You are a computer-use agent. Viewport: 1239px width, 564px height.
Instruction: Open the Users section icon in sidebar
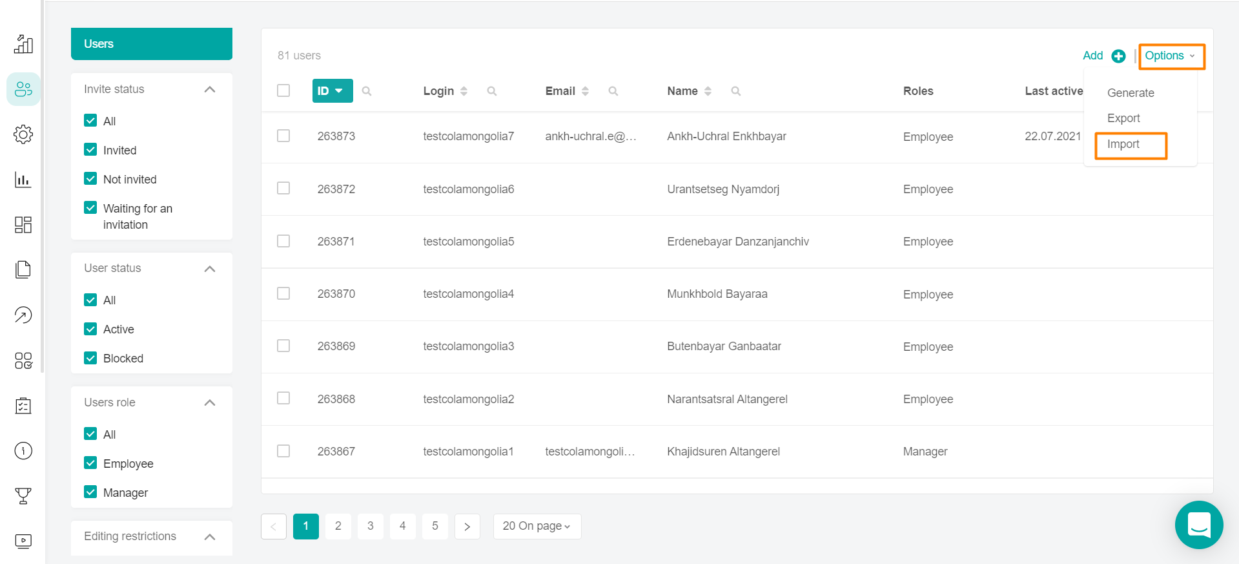[x=23, y=89]
